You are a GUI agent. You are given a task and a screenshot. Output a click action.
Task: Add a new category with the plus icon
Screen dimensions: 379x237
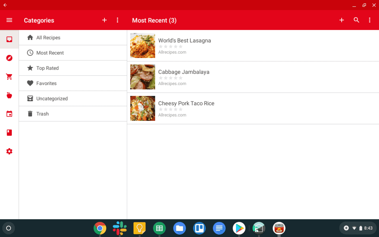pyautogui.click(x=104, y=20)
